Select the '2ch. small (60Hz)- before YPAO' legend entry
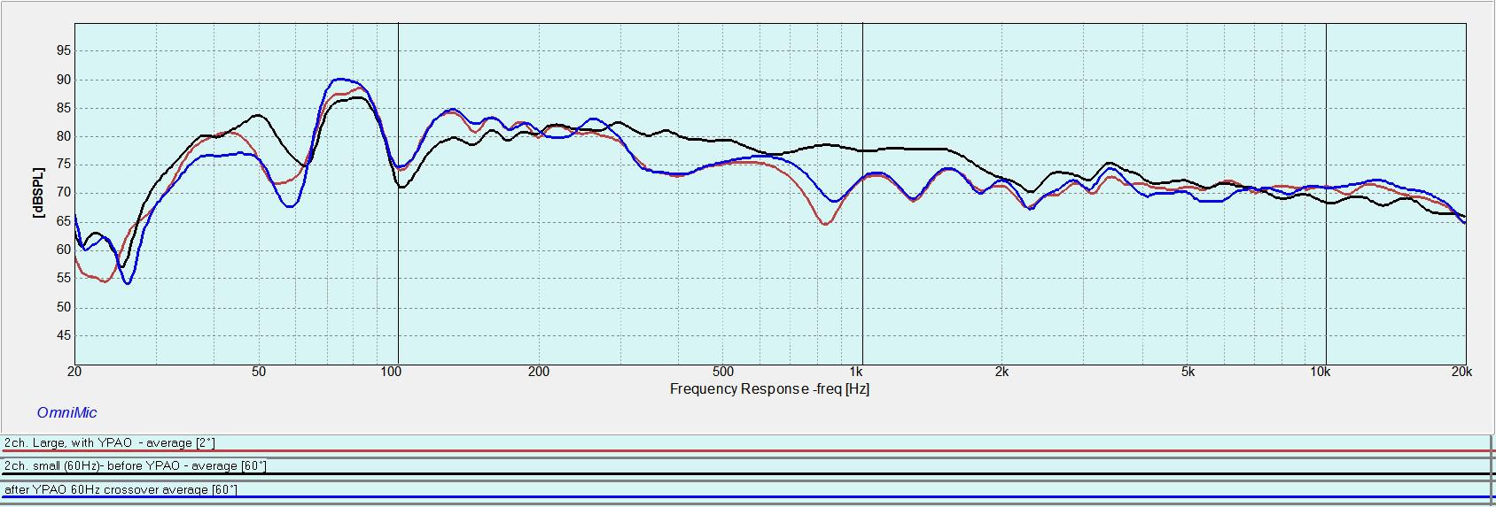Screen dimensions: 1496x507 click(136, 465)
